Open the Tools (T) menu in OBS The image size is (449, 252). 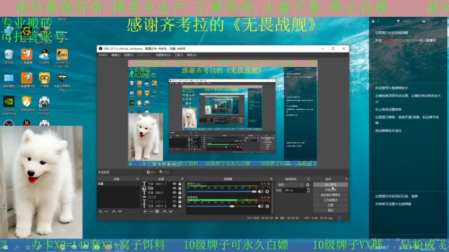178,55
